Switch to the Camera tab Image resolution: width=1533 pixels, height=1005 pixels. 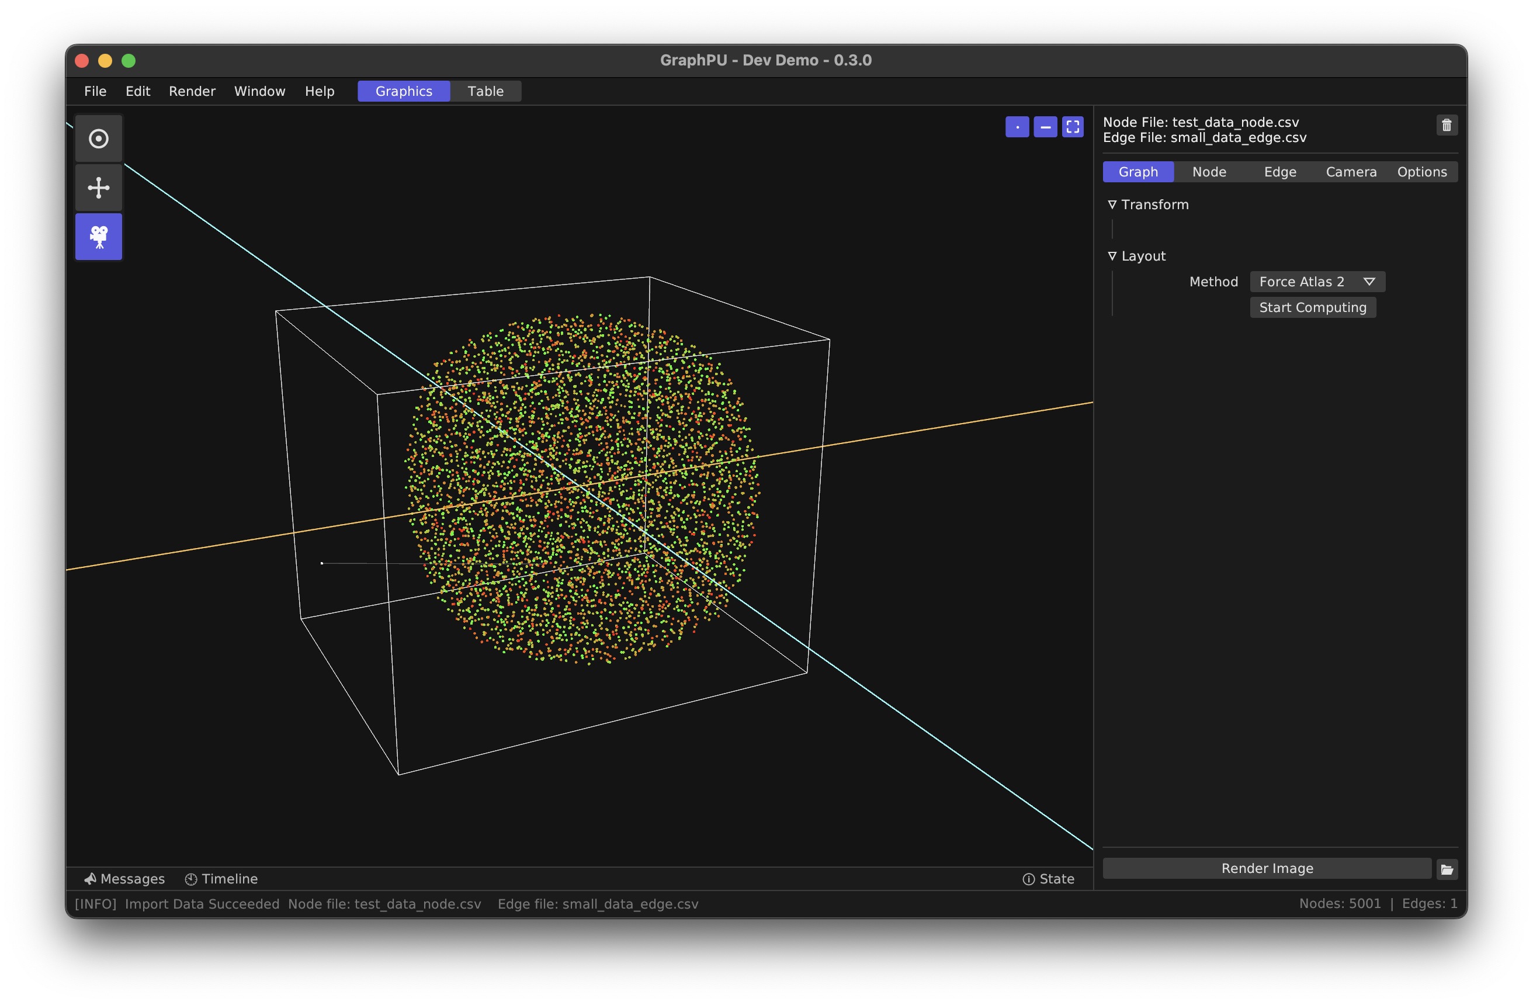pyautogui.click(x=1350, y=172)
